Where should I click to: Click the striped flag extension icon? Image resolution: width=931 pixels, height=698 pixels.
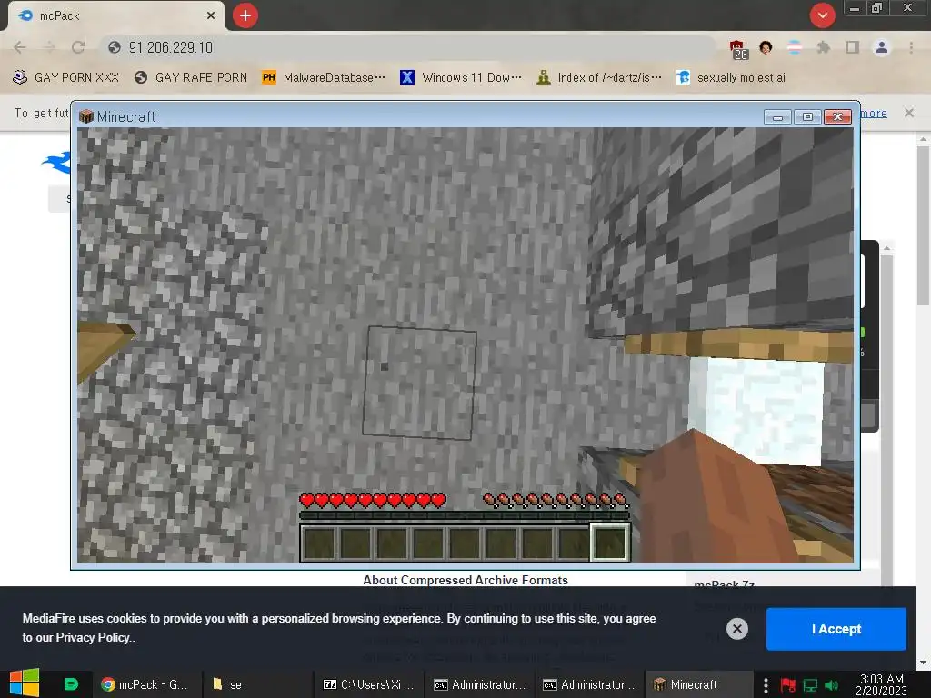coord(795,47)
